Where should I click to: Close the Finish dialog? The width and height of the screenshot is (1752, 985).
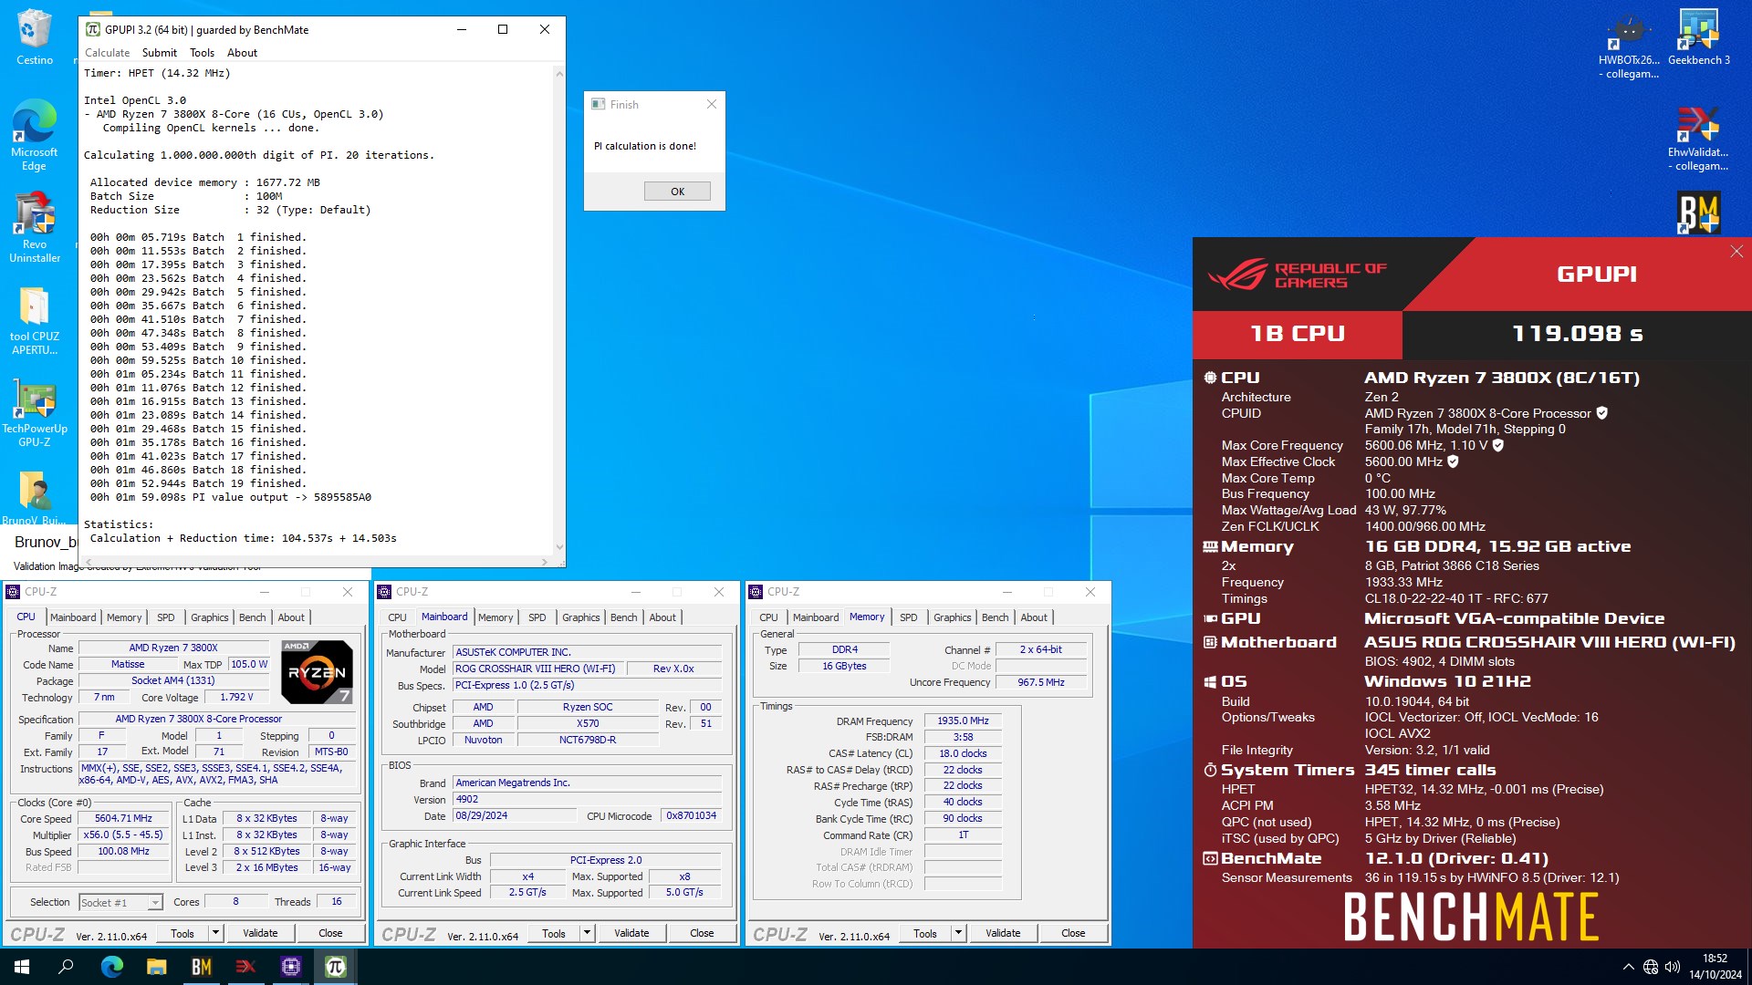click(712, 105)
